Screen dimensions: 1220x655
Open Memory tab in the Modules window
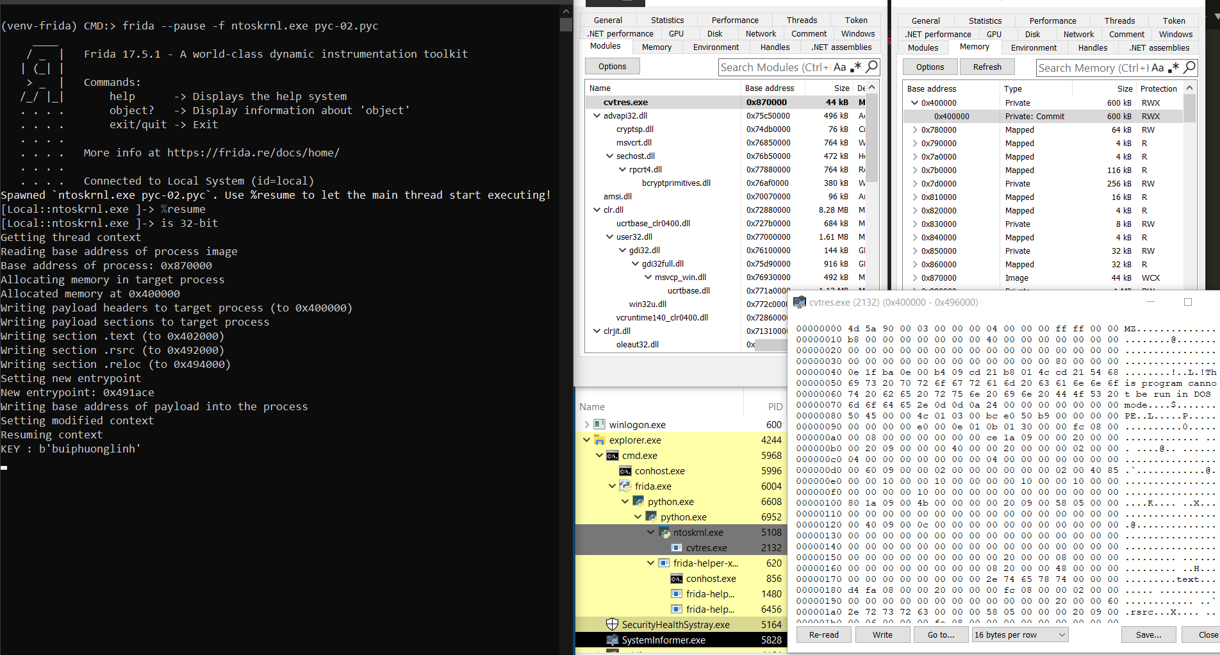(x=657, y=47)
